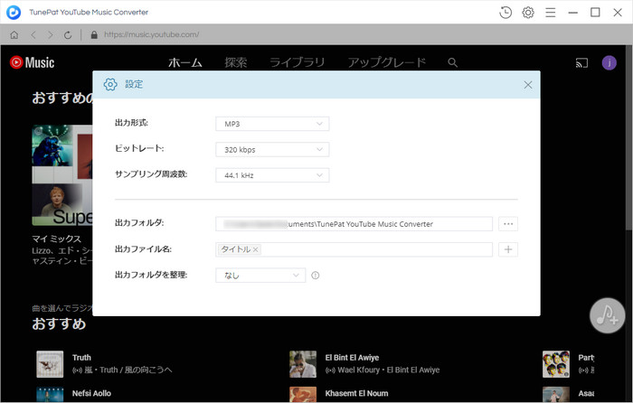Viewport: 633px width, 403px height.
Task: Select the Khasemt El Noum song title
Action: pyautogui.click(x=356, y=393)
